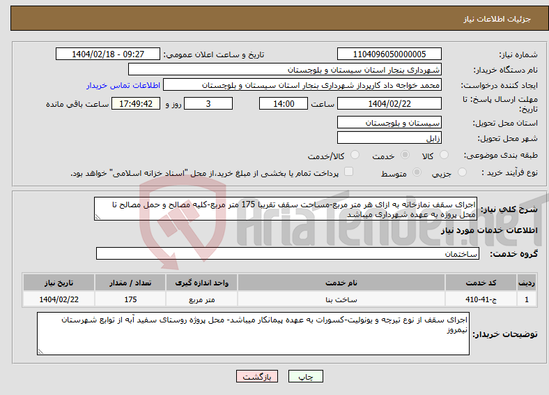Image resolution: width=549 pixels, height=395 pixels.
Task: Click the توضیحات خریدار label
Action: 505,334
